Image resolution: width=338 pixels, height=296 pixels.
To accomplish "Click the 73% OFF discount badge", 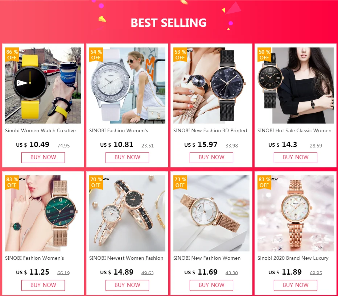I will [180, 182].
